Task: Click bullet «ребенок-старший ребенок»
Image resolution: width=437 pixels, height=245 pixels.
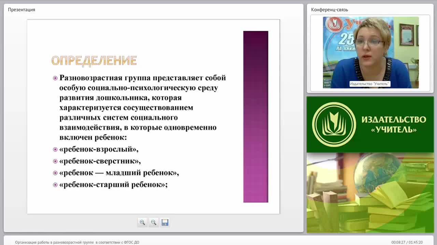Action: 113,185
